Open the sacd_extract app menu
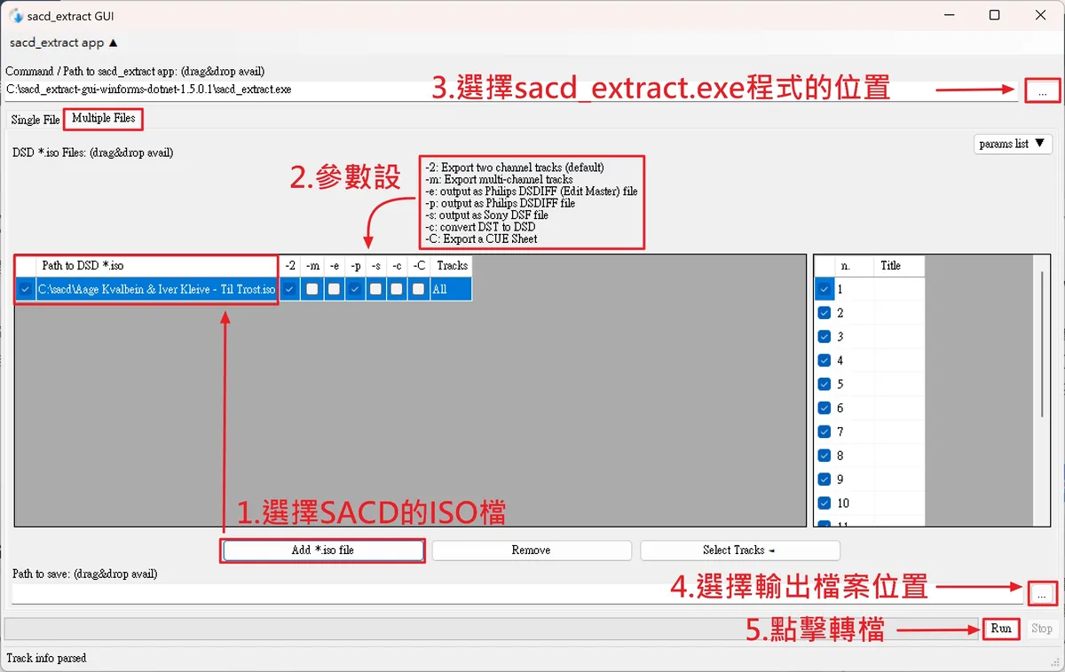 point(63,43)
